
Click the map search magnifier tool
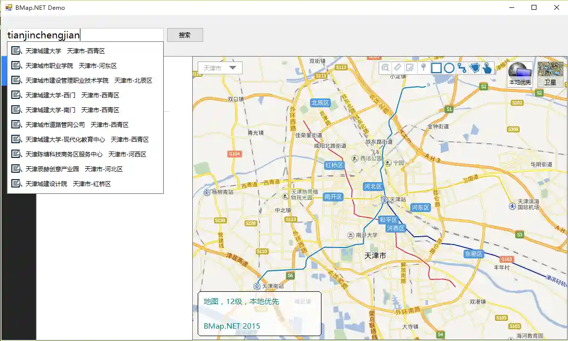[x=386, y=68]
